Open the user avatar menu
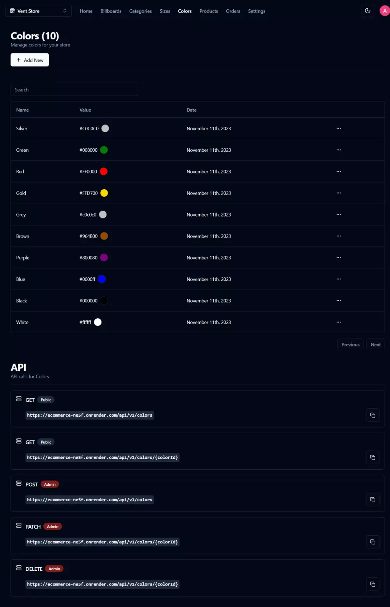The height and width of the screenshot is (607, 390). [x=385, y=11]
